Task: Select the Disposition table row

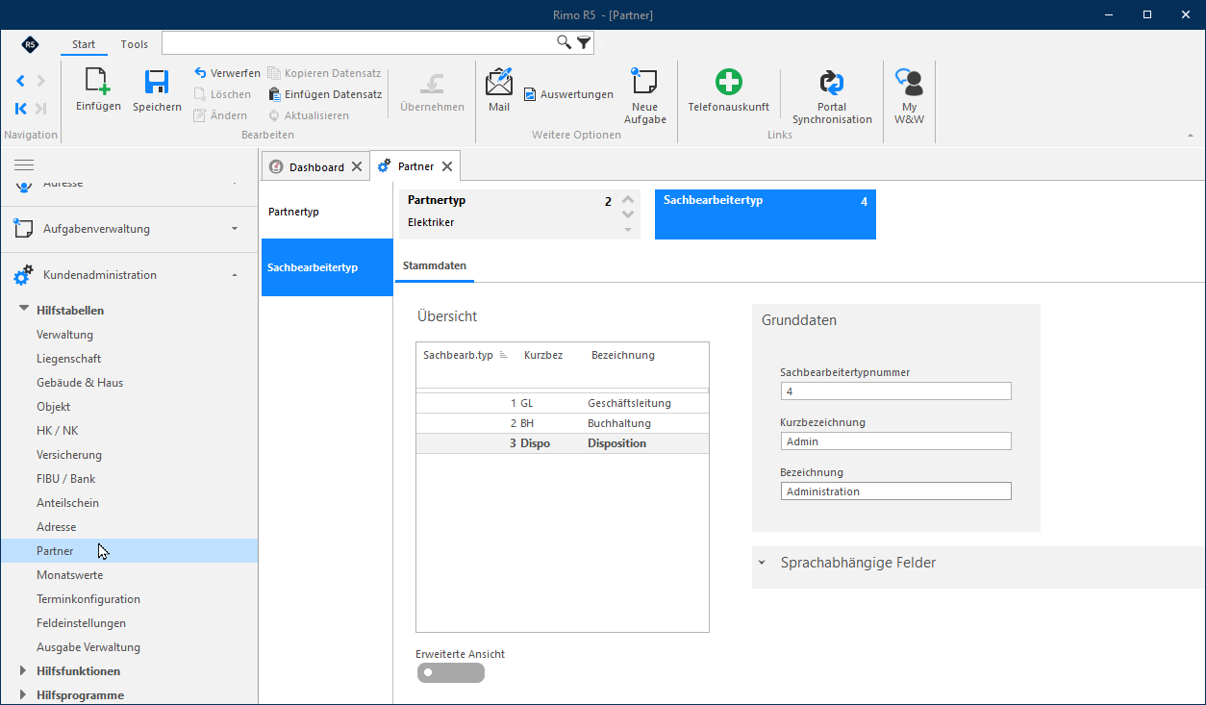Action: [563, 443]
